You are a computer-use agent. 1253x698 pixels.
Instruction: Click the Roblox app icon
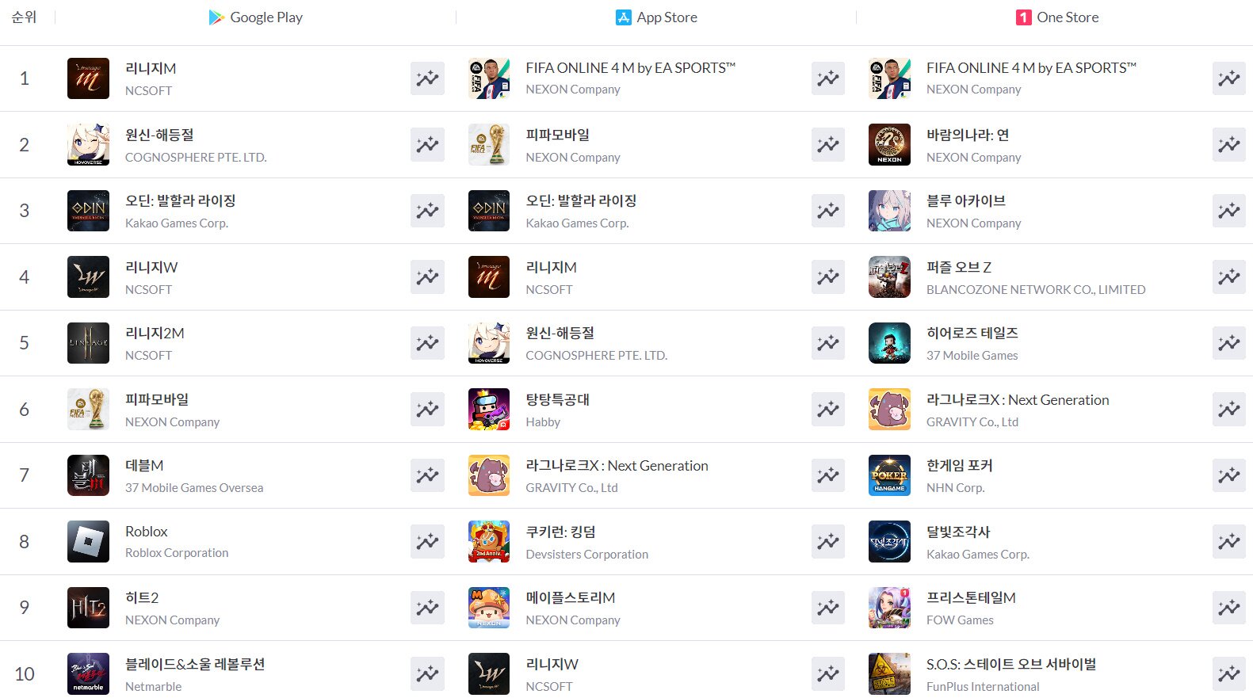tap(88, 542)
